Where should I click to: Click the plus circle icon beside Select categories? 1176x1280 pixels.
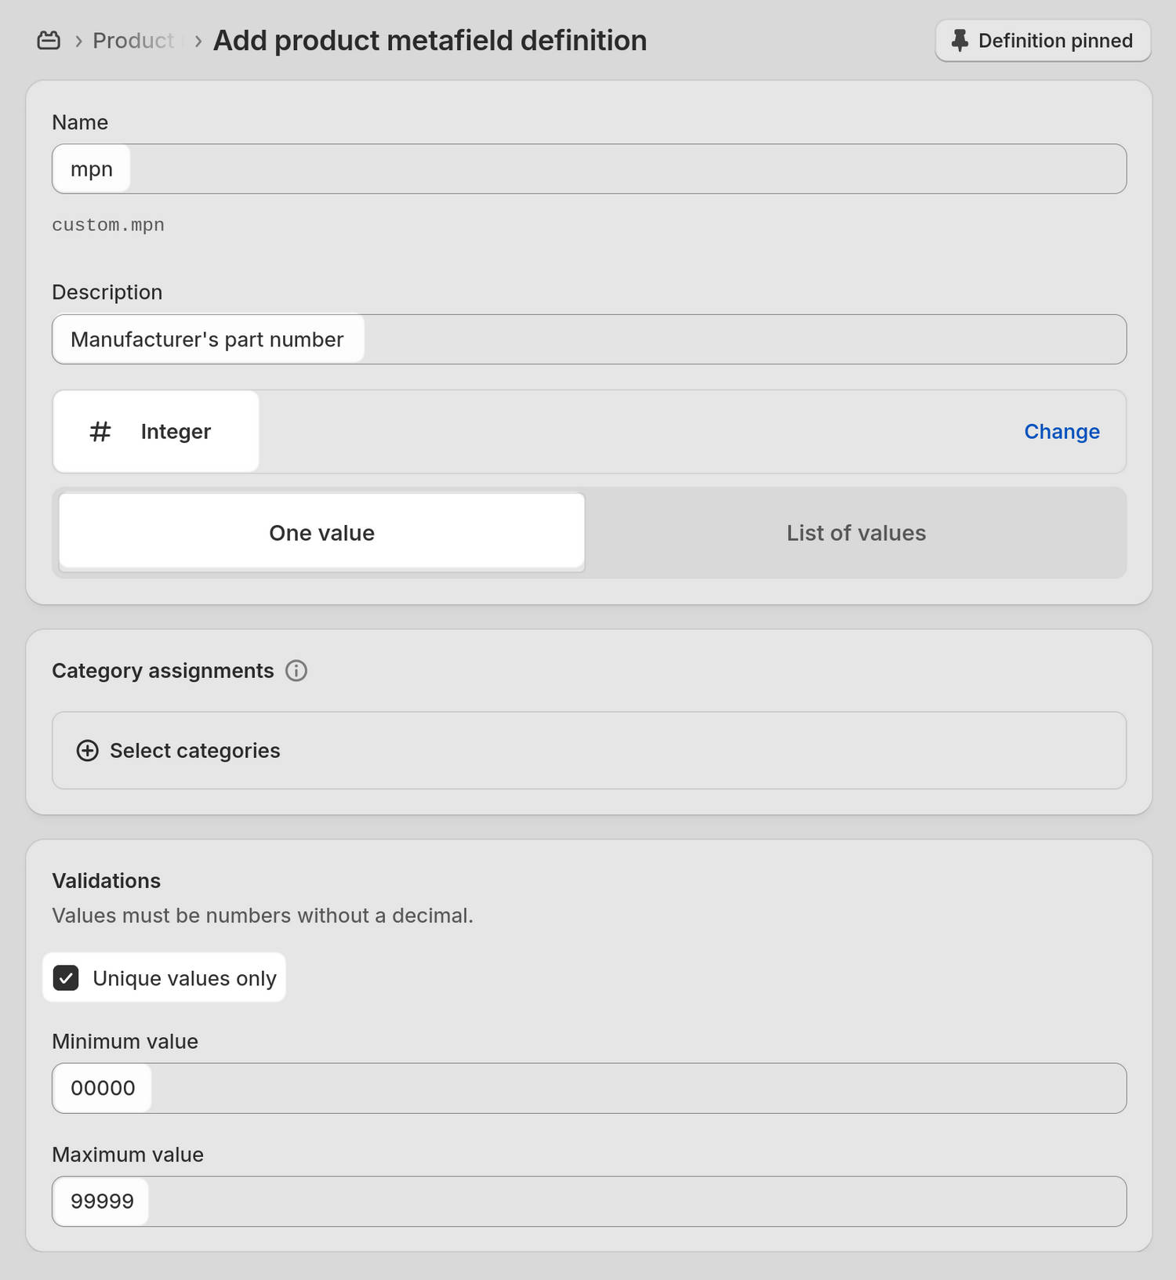click(86, 750)
